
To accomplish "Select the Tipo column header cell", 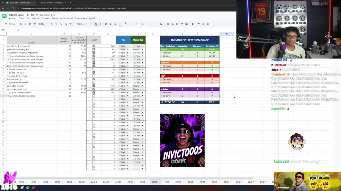I will (123, 40).
